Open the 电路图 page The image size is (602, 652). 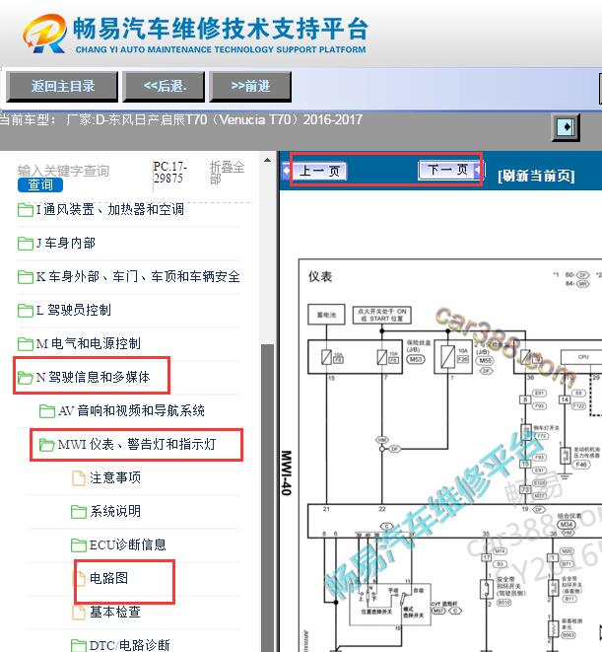[x=108, y=579]
